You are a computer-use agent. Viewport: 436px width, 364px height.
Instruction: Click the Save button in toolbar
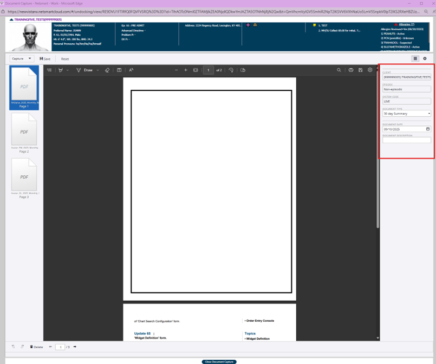tap(45, 58)
